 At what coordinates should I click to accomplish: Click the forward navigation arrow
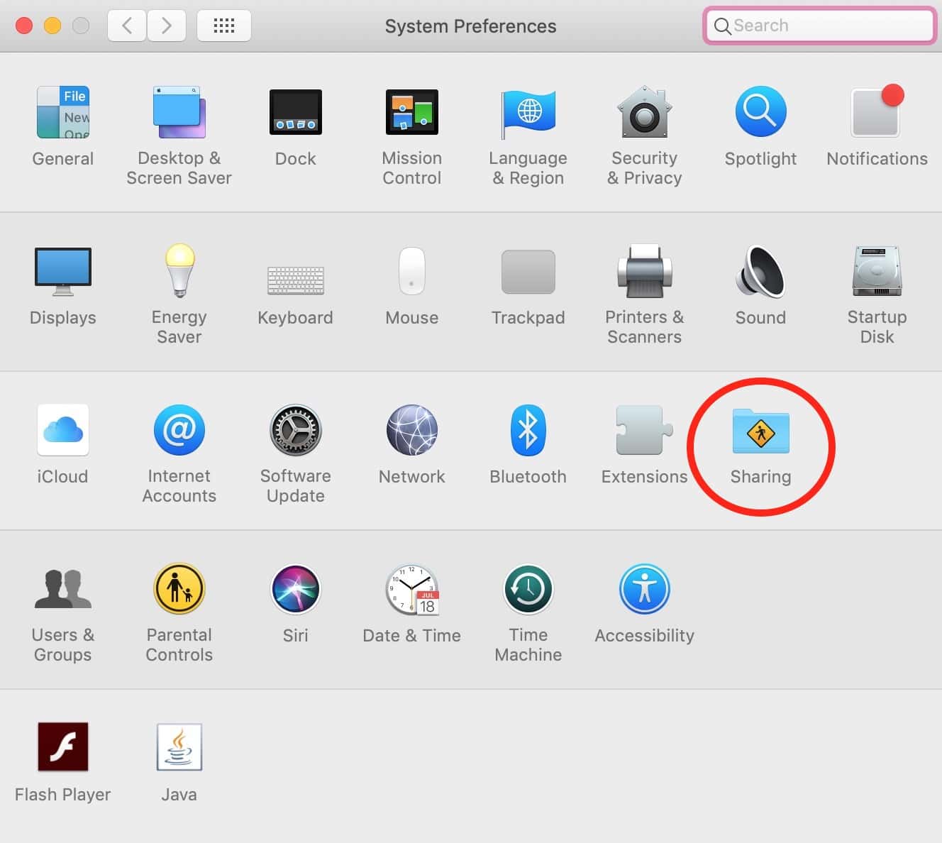(x=167, y=26)
